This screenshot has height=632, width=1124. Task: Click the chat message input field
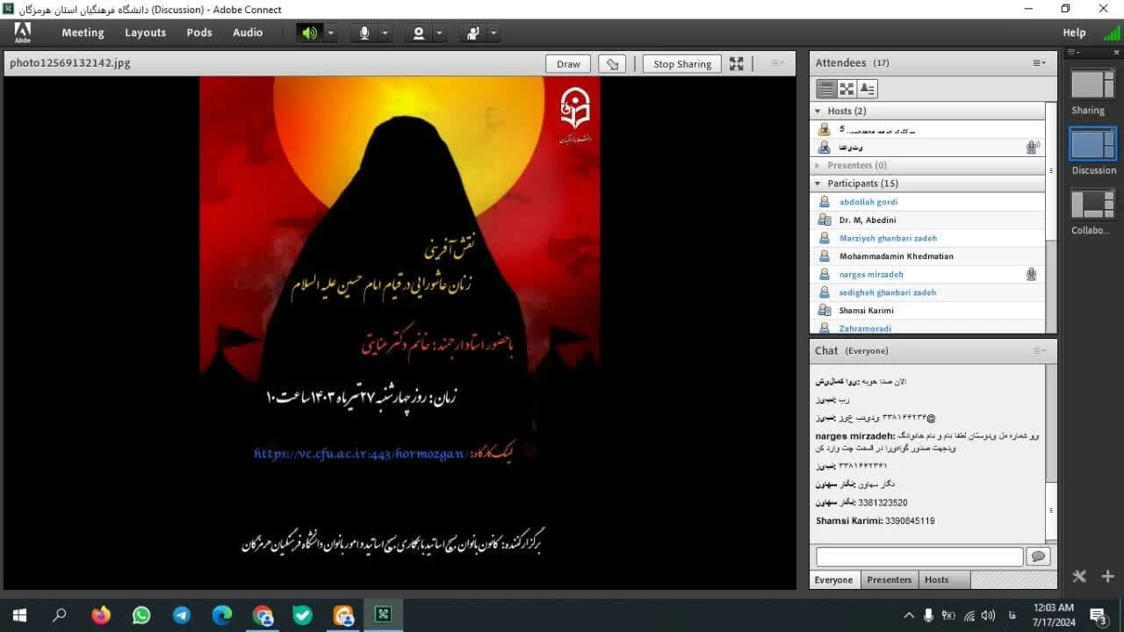pyautogui.click(x=919, y=557)
